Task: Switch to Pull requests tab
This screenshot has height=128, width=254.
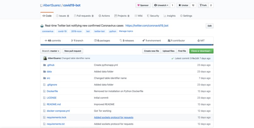Action: [84, 16]
